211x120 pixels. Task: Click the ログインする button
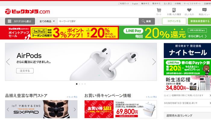(x=174, y=21)
